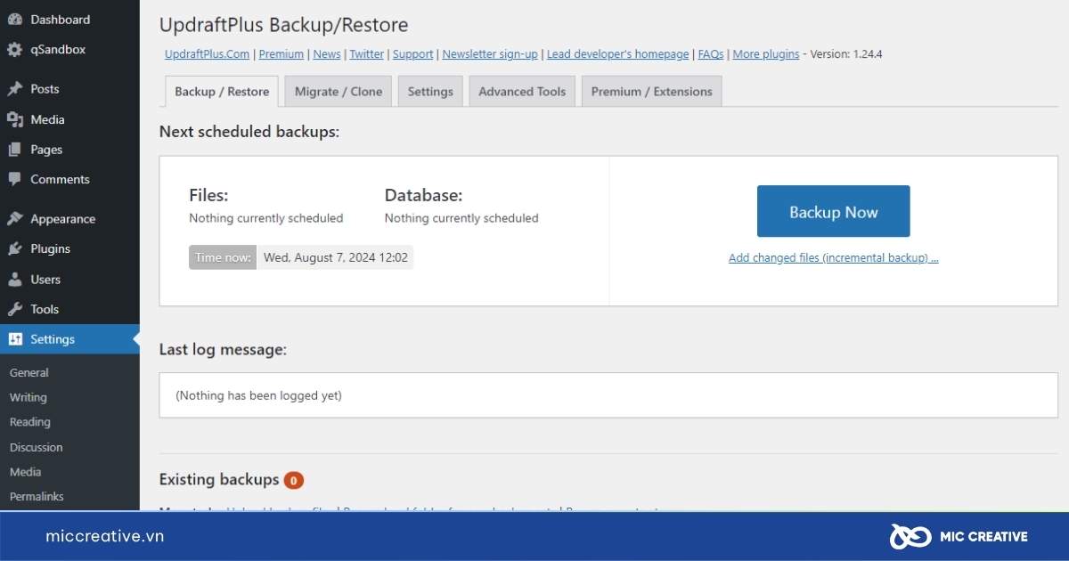
Task: Click the 'Wed, August 7, 2024 12:02' time
Action: [x=336, y=257]
